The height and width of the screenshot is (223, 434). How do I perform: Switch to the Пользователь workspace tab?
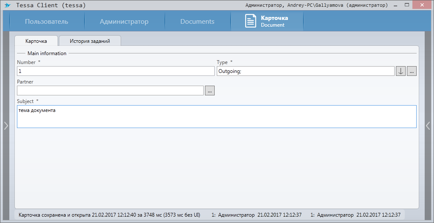[46, 22]
